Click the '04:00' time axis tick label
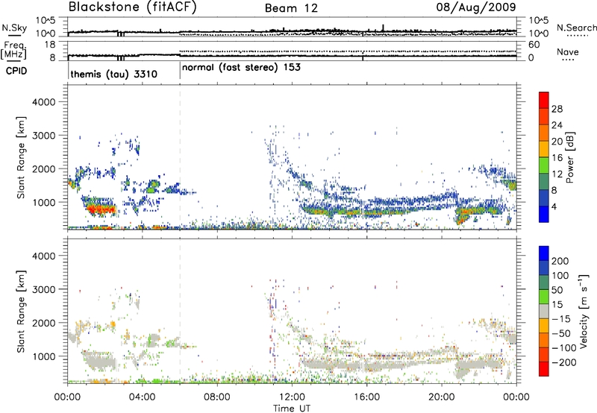 [x=142, y=397]
